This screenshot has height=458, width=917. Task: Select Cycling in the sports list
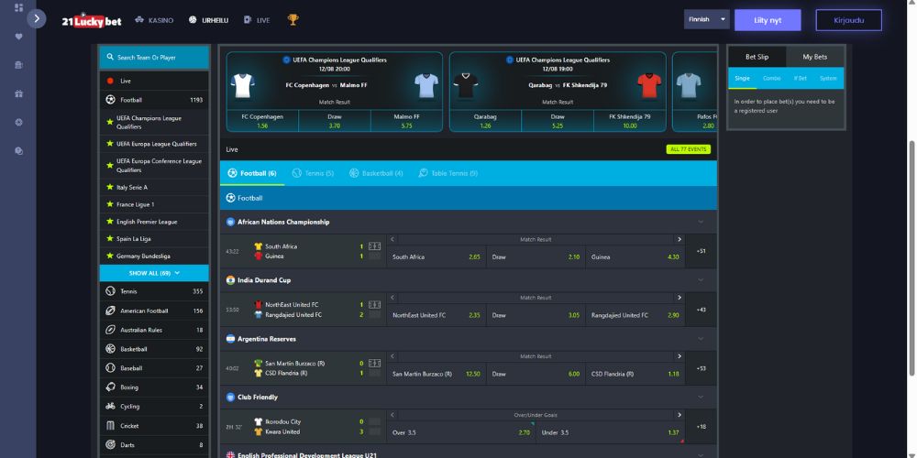[154, 406]
